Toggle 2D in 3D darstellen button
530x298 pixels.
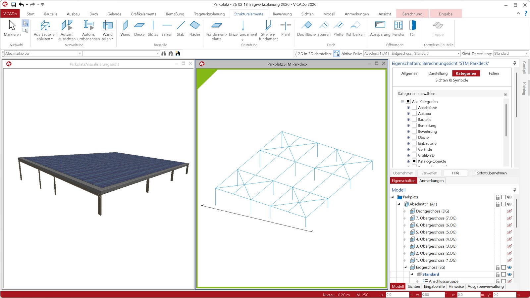click(336, 54)
